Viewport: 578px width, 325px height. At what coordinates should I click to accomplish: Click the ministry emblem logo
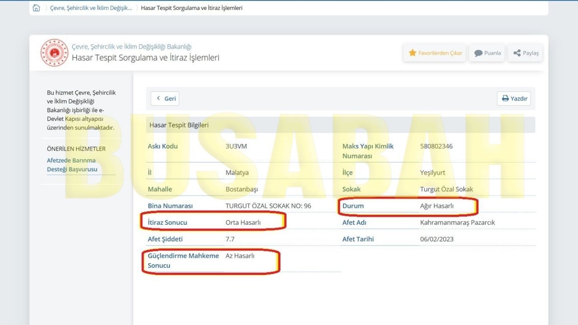tap(54, 52)
